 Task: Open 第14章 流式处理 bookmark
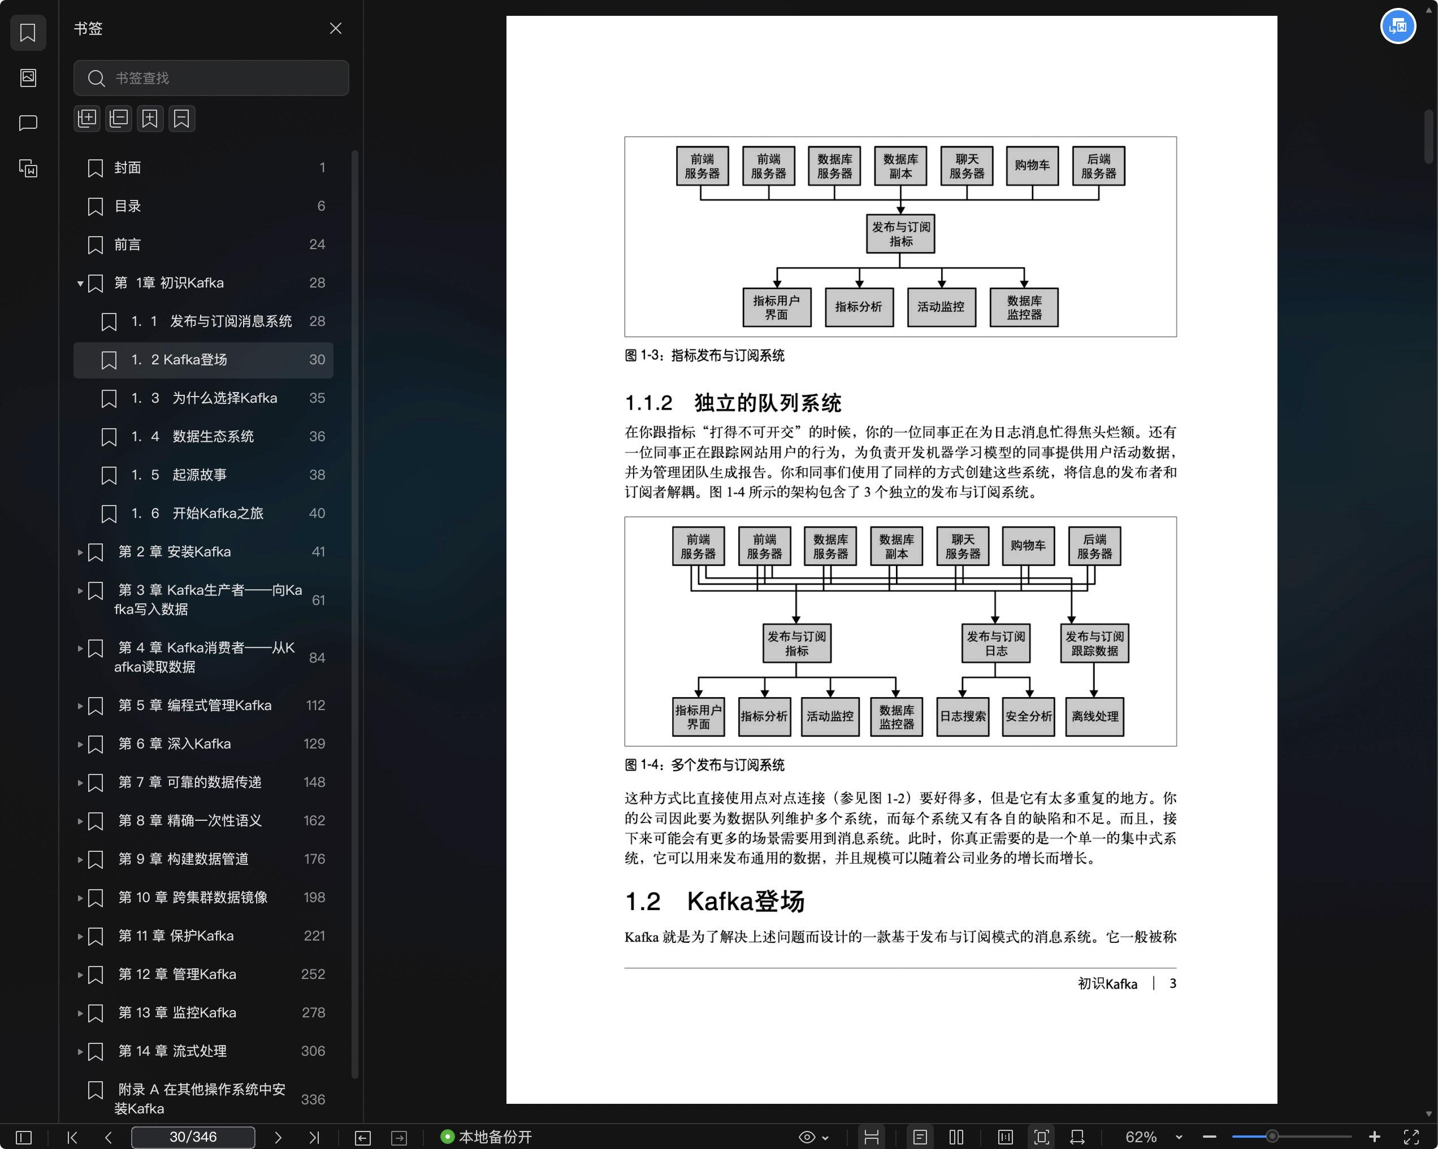pos(203,1052)
